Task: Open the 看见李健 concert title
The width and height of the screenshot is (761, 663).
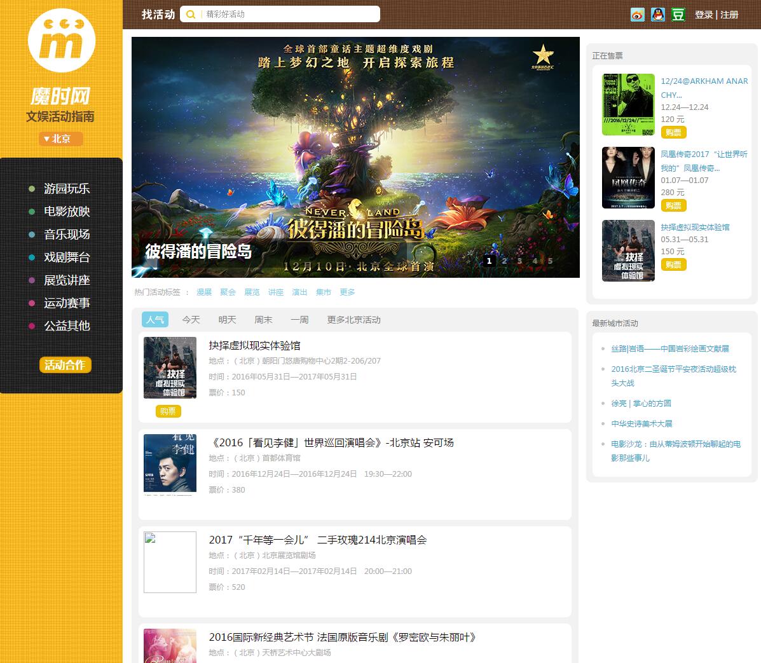Action: [x=331, y=442]
